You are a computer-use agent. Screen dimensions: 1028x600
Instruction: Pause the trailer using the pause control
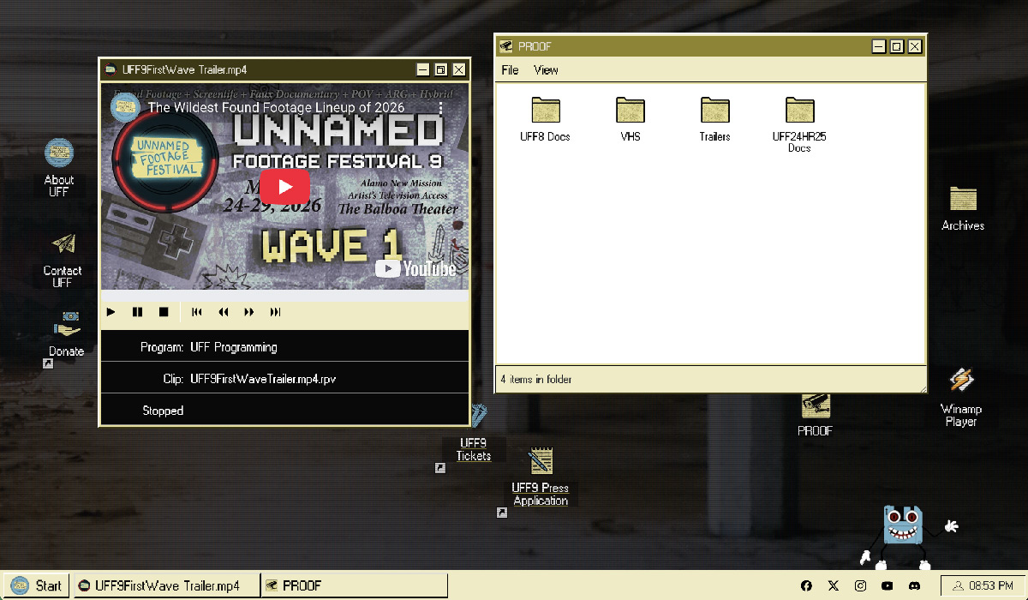coord(137,312)
